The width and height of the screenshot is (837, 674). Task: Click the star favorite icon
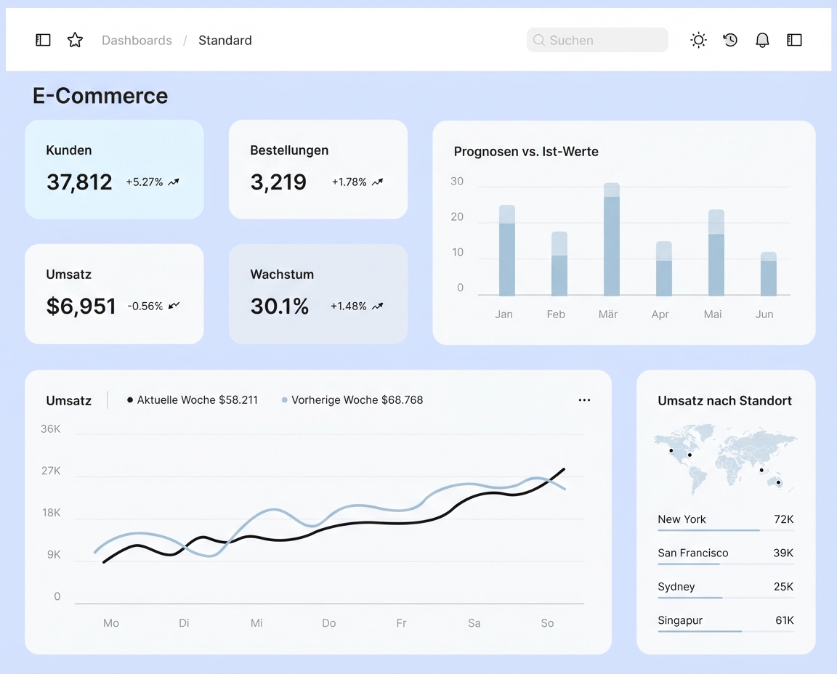coord(75,40)
